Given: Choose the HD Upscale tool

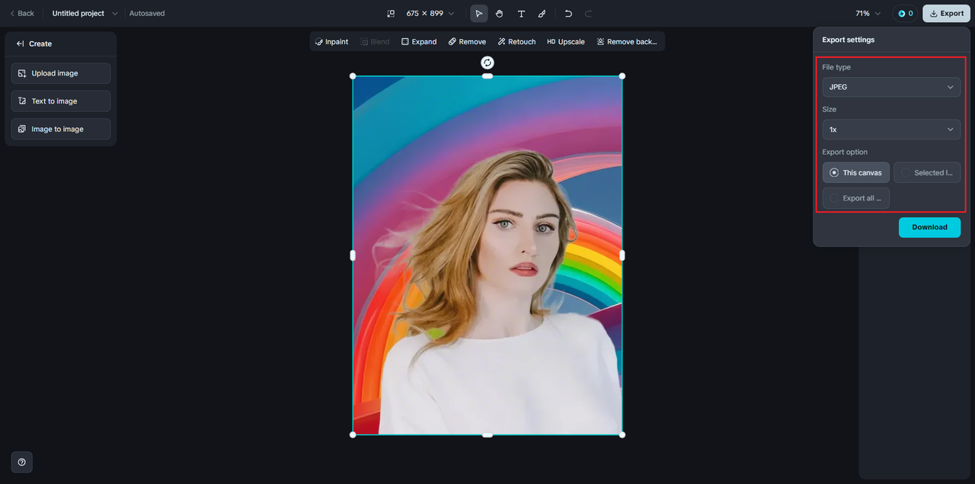Looking at the screenshot, I should (x=566, y=42).
